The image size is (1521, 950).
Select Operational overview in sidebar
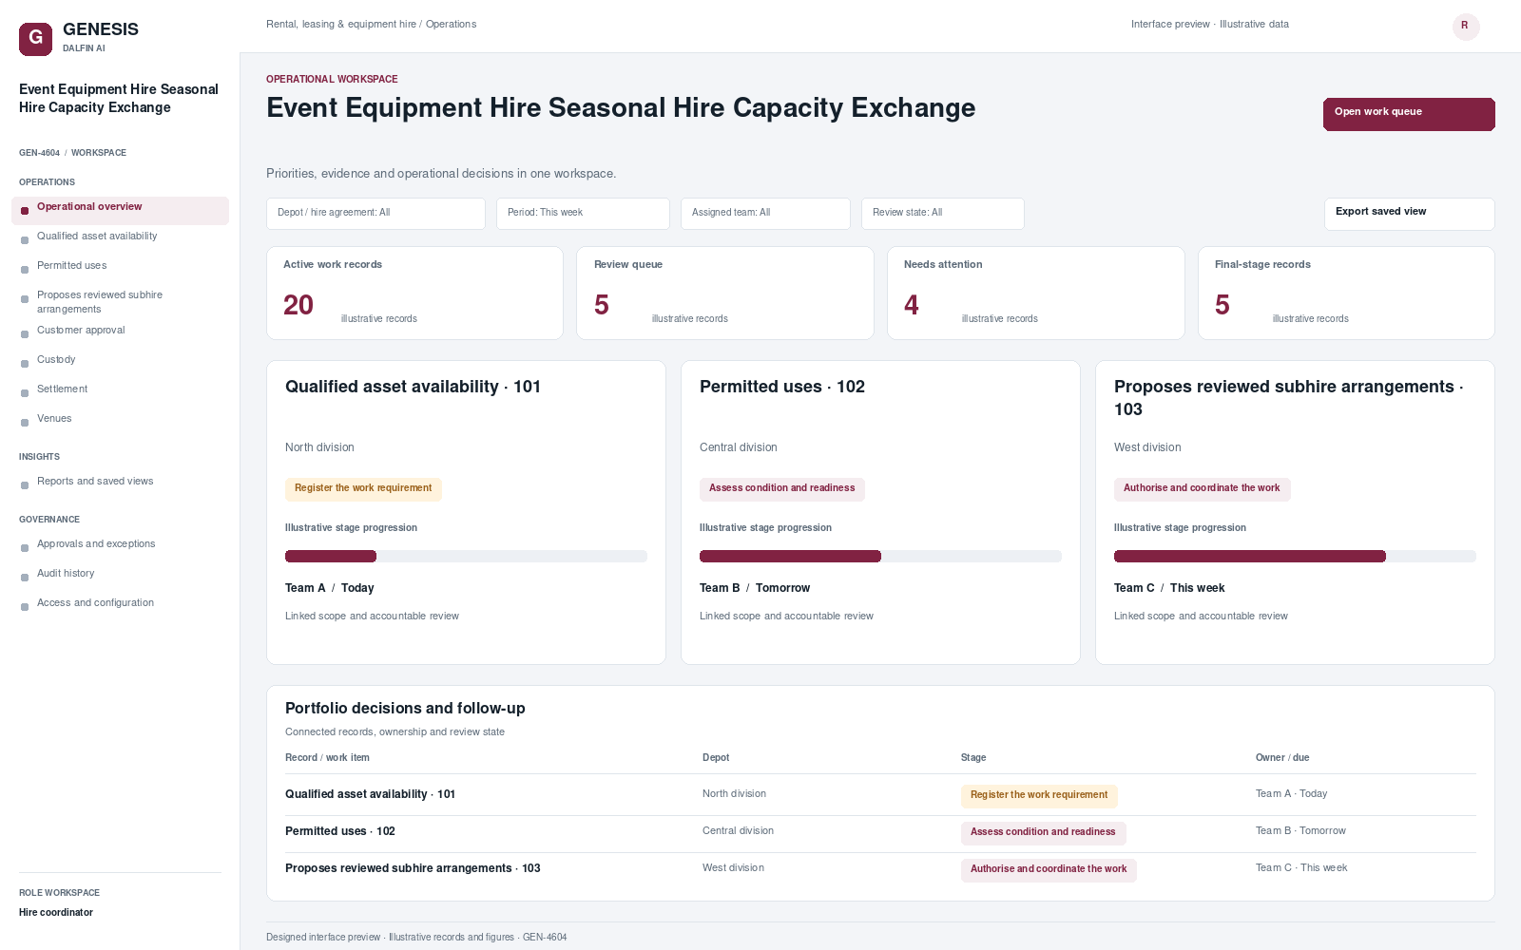(x=120, y=210)
